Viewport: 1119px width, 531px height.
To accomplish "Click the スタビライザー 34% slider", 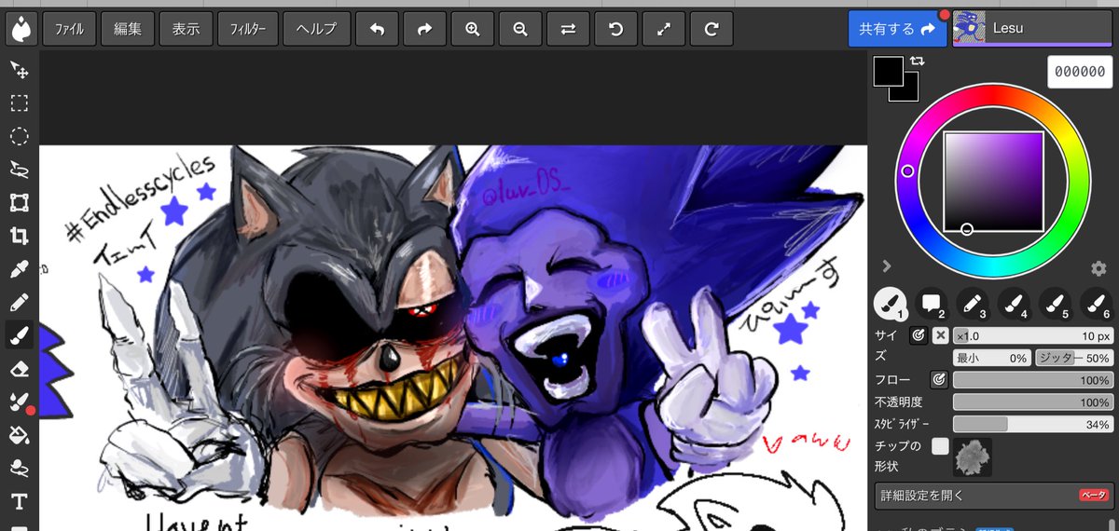I will 1032,424.
